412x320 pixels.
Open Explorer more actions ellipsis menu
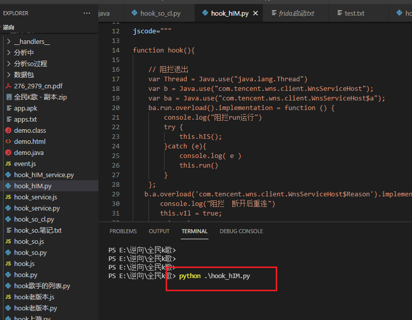tap(87, 13)
